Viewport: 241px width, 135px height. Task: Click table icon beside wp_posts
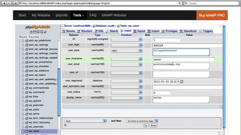click(27, 109)
